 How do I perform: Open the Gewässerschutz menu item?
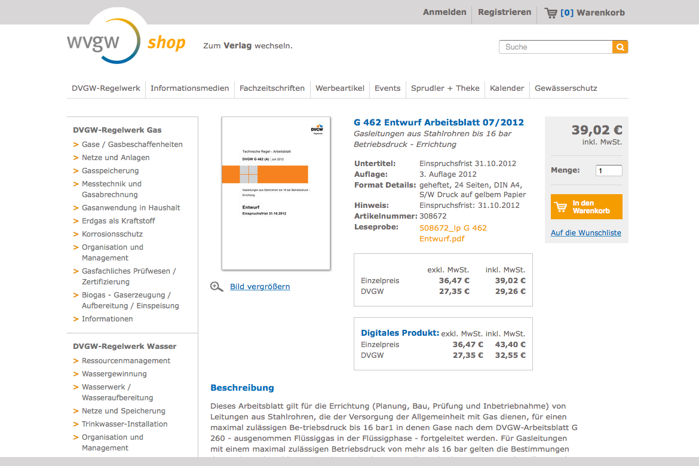click(566, 88)
